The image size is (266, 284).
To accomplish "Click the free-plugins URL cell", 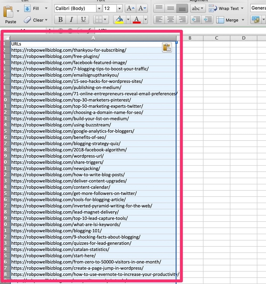I will click(x=93, y=57).
